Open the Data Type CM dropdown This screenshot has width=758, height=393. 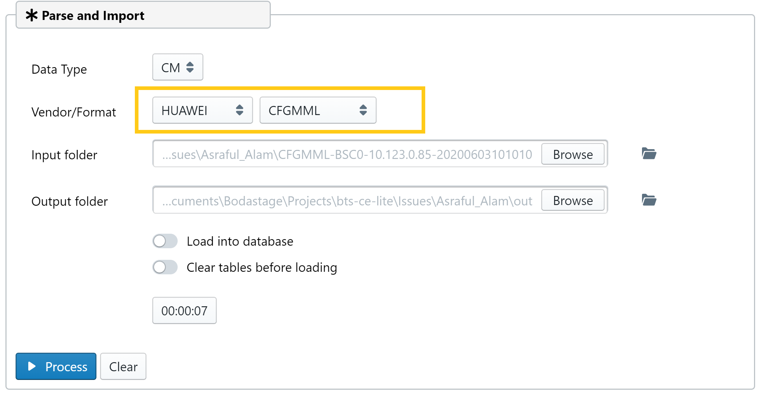click(178, 67)
